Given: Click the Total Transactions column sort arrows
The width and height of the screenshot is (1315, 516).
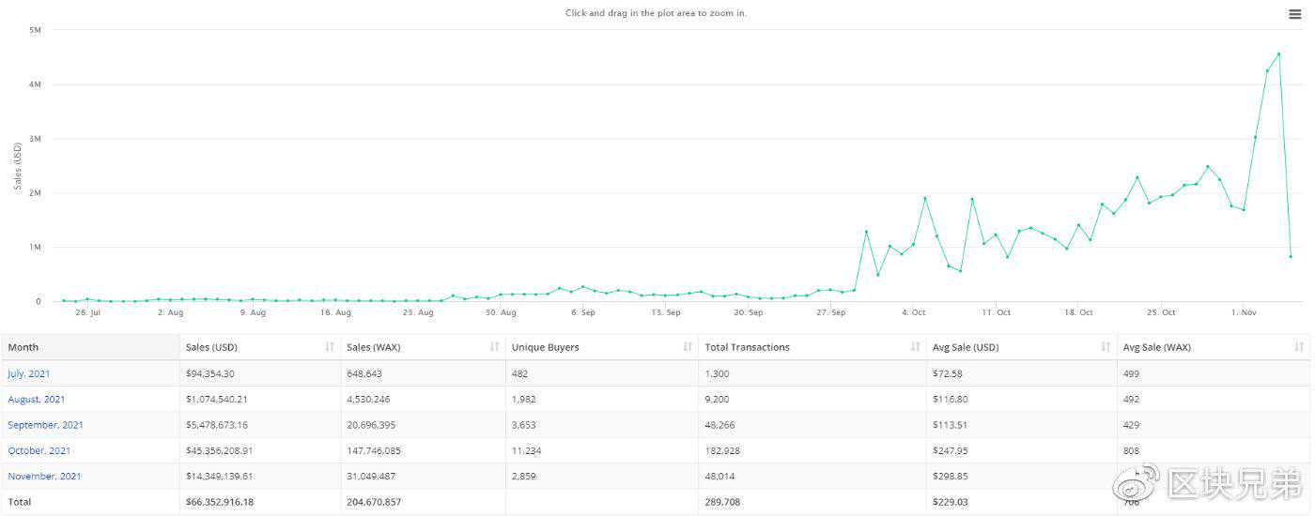Looking at the screenshot, I should point(916,347).
